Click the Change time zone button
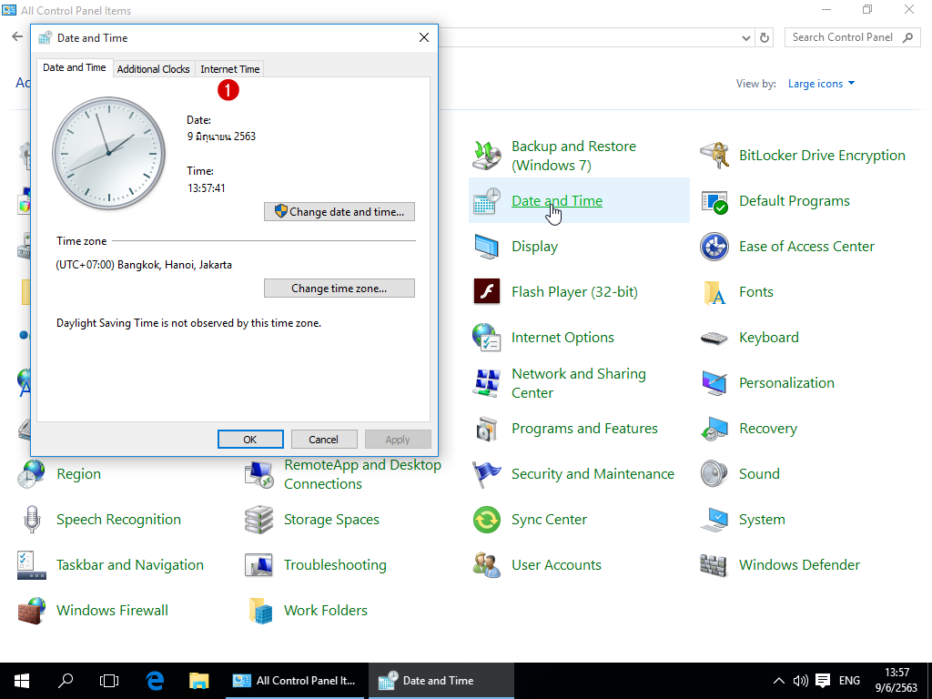 click(x=339, y=289)
